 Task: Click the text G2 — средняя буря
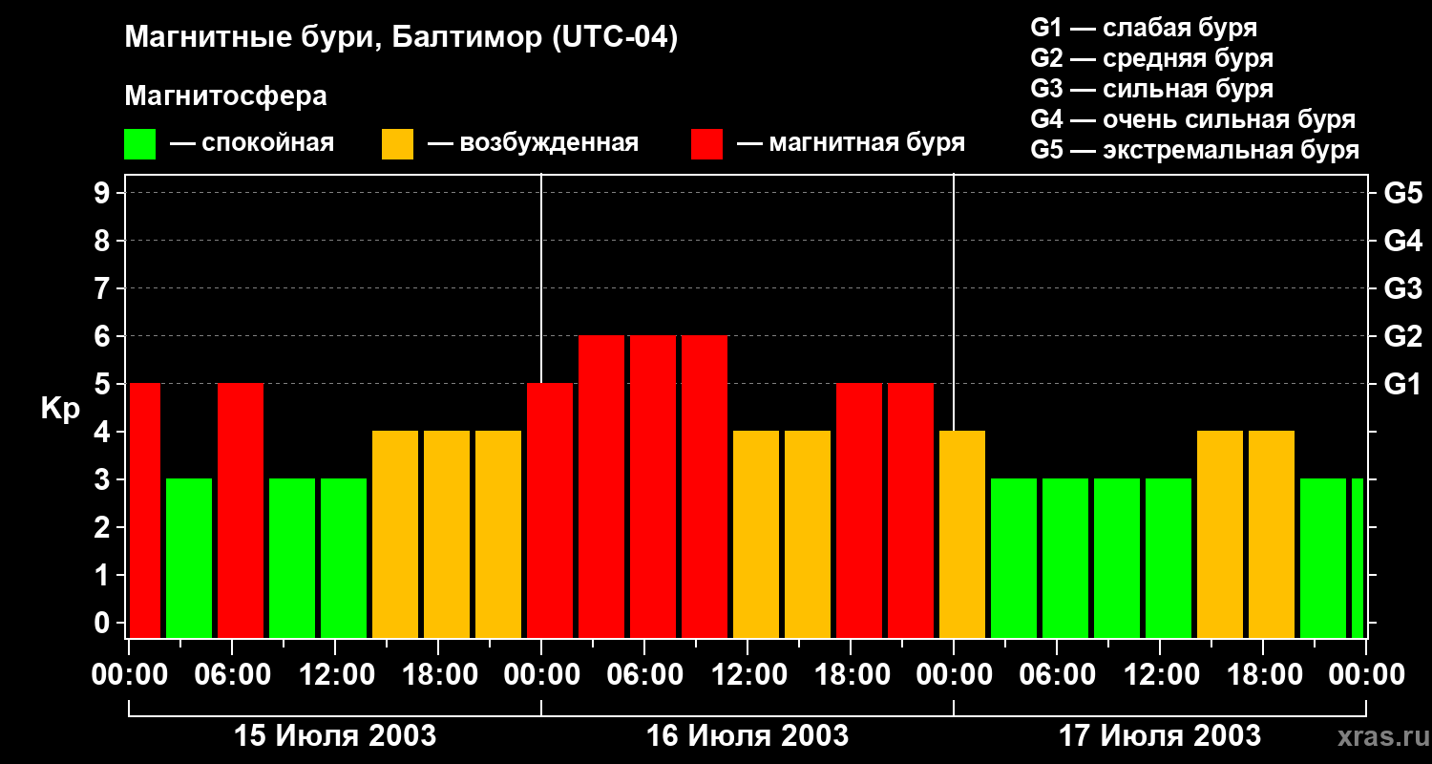(1152, 58)
